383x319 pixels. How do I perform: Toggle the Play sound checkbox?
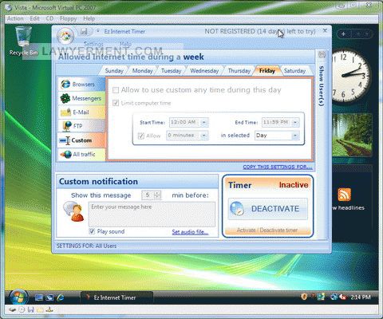point(92,231)
